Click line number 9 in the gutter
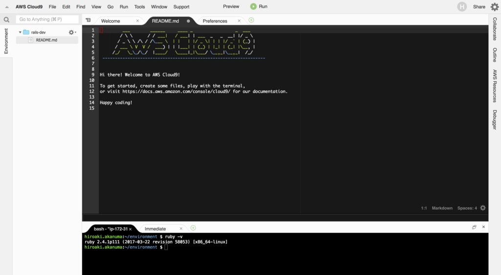Image resolution: width=501 pixels, height=275 pixels. (x=93, y=75)
